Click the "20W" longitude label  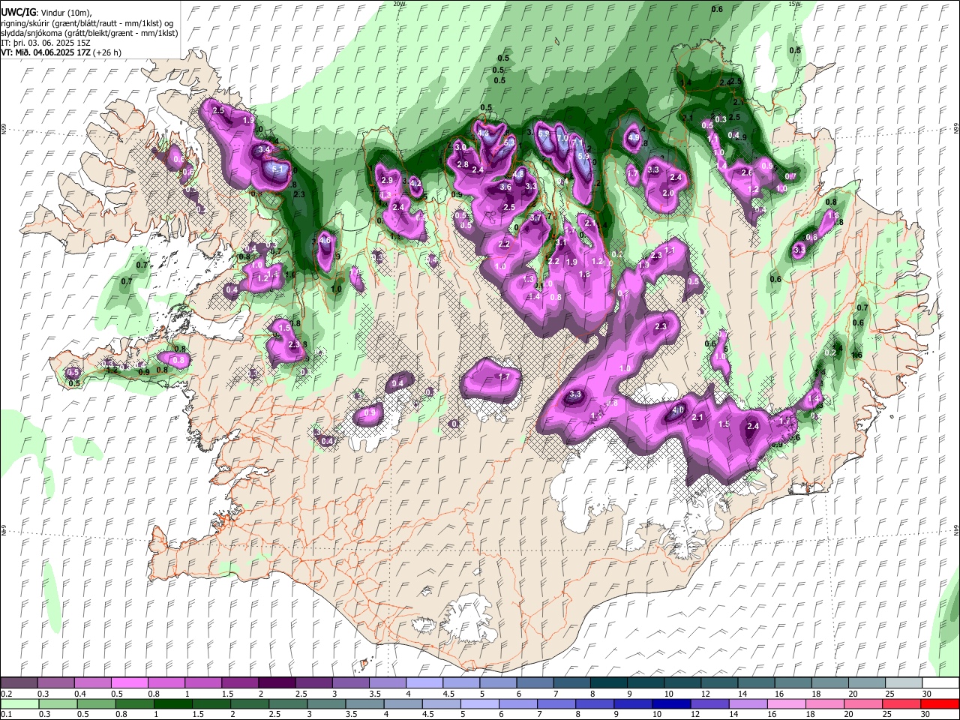400,4
